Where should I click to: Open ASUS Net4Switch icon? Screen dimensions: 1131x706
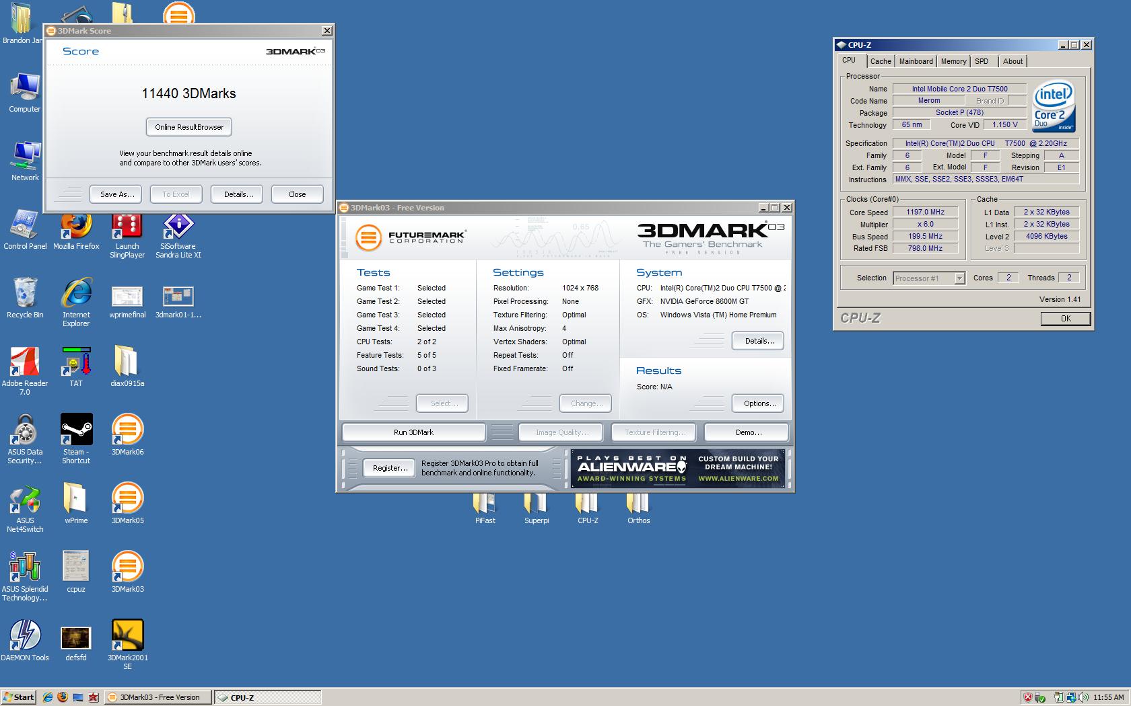[x=25, y=508]
